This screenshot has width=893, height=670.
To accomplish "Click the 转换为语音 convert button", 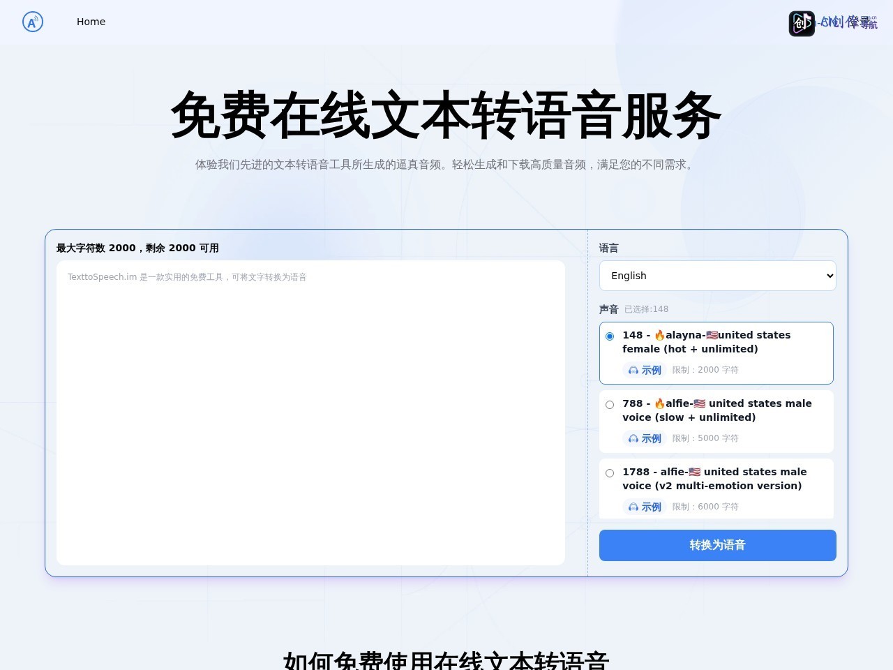I will click(x=717, y=545).
